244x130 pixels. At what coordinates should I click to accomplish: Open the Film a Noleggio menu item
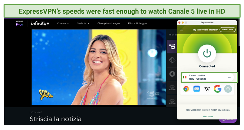tap(137, 23)
